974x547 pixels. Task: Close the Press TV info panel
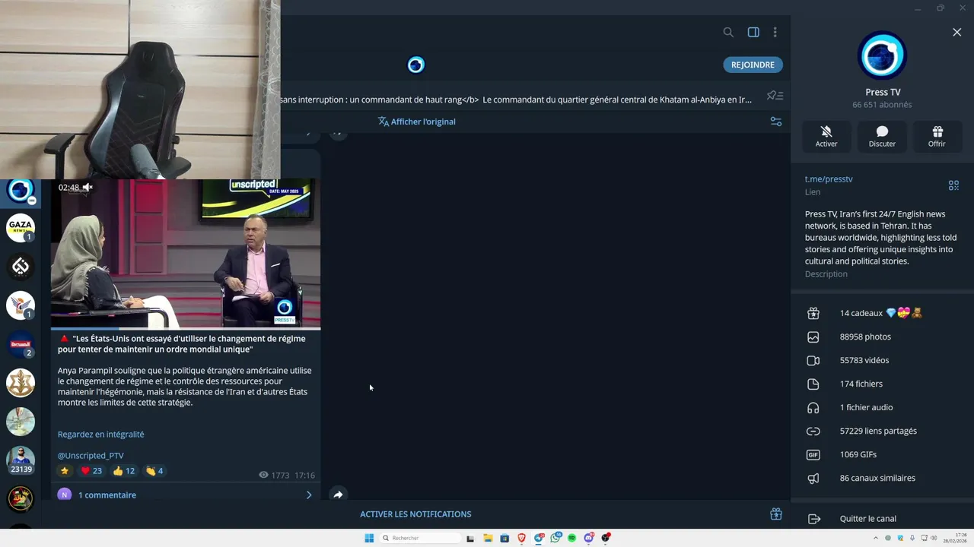[x=956, y=32]
